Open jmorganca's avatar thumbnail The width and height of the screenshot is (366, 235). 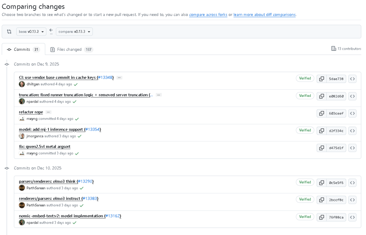click(x=22, y=136)
